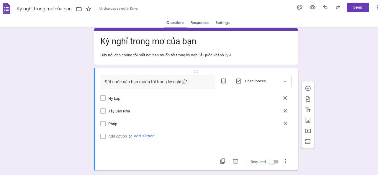Add a video using the sidebar icon

pyautogui.click(x=308, y=131)
